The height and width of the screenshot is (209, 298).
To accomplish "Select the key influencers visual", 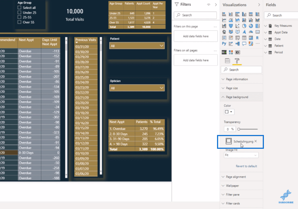I will pos(231,44).
